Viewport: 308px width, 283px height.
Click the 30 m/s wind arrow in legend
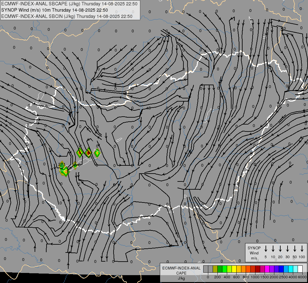[287, 249]
